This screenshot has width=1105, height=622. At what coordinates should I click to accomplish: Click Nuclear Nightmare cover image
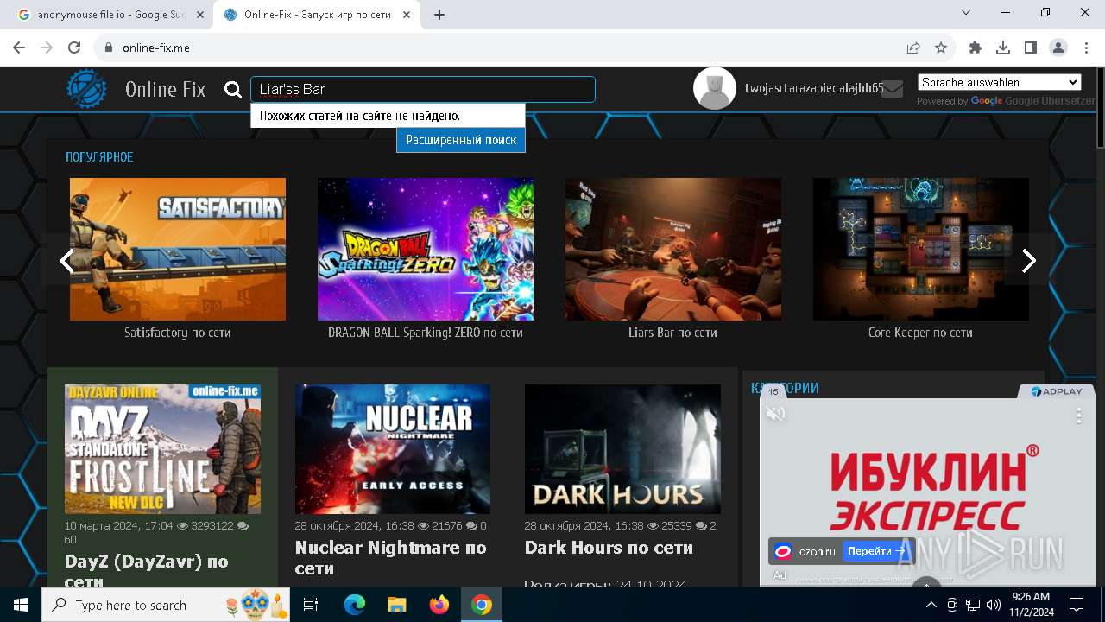[x=393, y=449]
